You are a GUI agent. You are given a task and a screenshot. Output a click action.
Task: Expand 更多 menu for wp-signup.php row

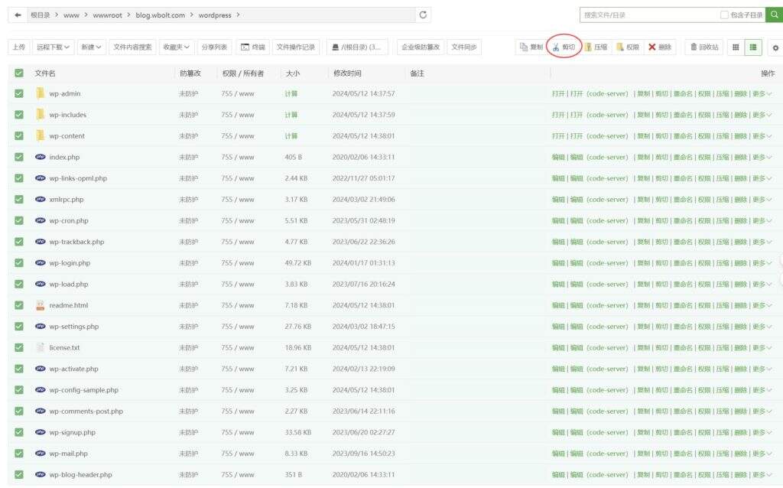point(762,432)
